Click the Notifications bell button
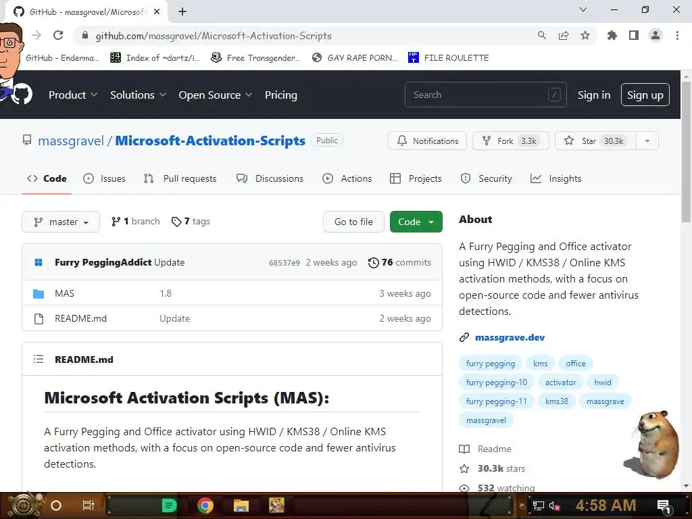Viewport: 692px width, 519px height. pyautogui.click(x=427, y=141)
